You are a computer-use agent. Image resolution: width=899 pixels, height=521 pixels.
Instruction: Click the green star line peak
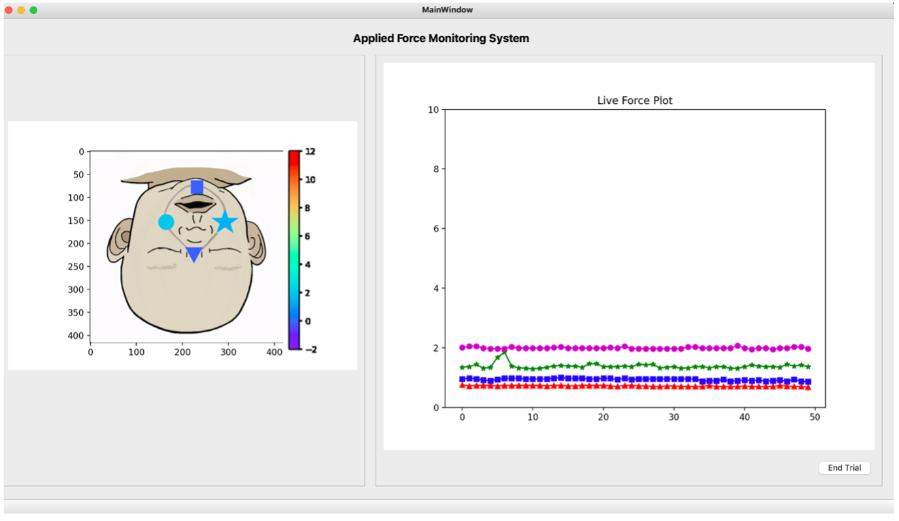(x=504, y=352)
